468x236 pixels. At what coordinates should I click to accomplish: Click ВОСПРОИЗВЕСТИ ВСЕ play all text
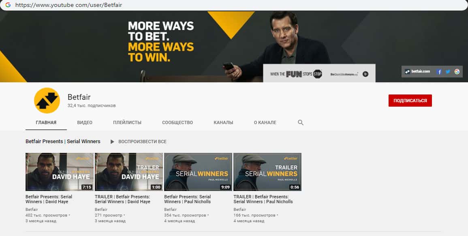click(x=142, y=142)
